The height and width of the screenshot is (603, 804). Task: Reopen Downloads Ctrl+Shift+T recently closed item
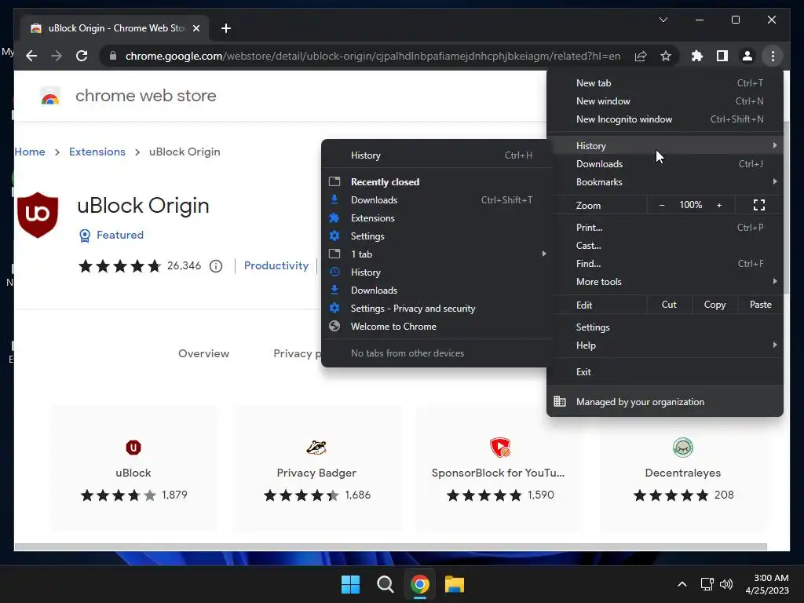coord(437,200)
